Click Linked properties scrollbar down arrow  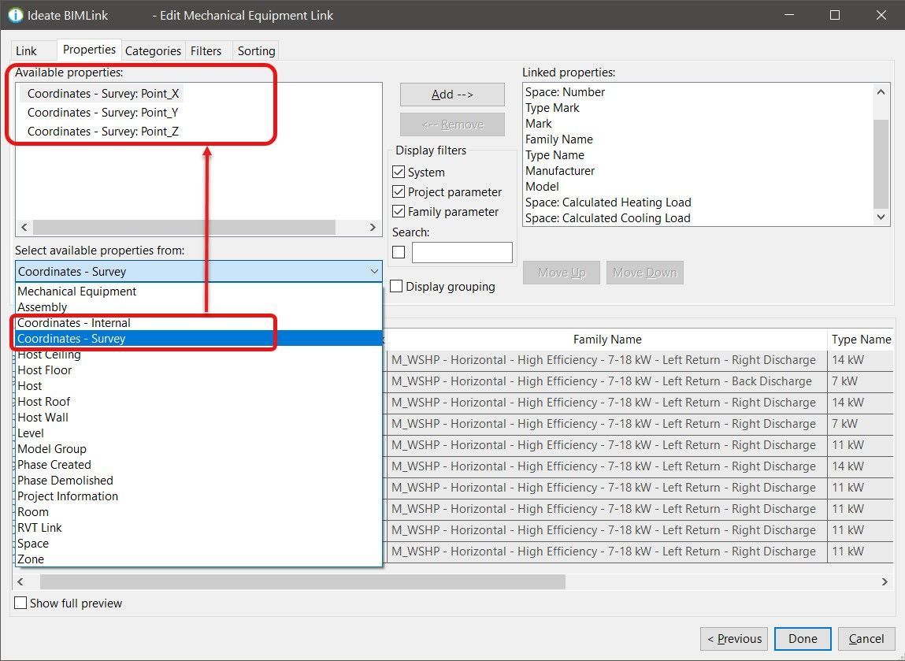[x=881, y=217]
